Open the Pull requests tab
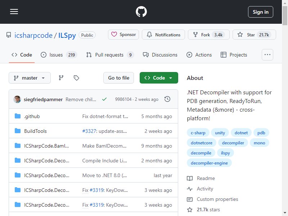288x216 pixels. (x=110, y=55)
